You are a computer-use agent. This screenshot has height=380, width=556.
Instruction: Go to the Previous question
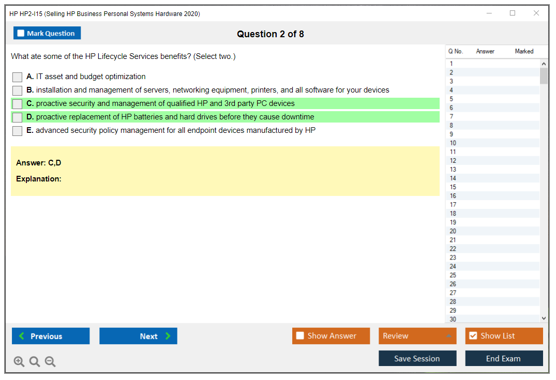pyautogui.click(x=51, y=336)
